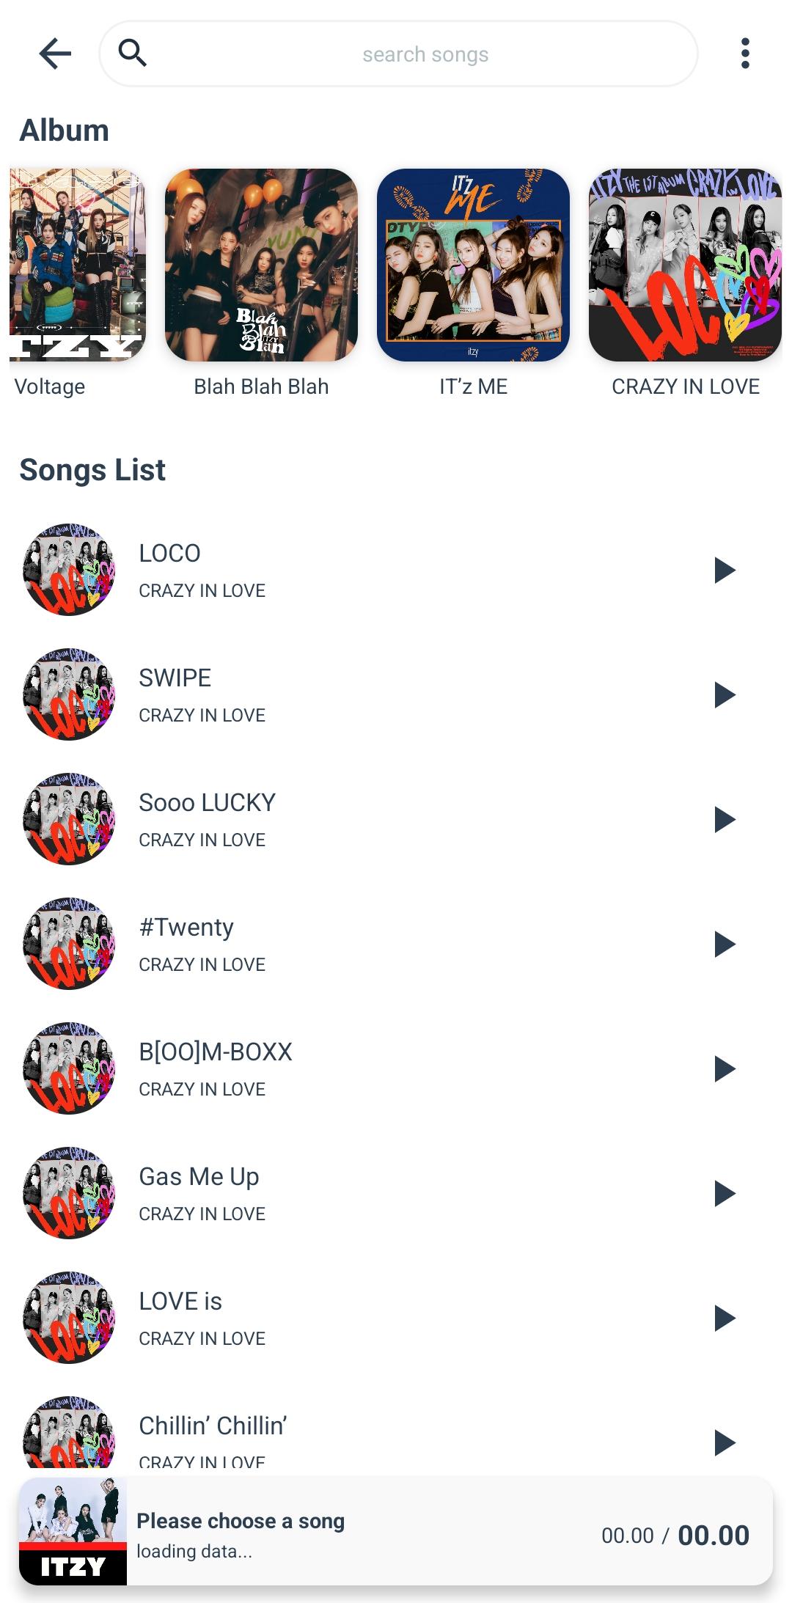Tap the Gas Me Up song entry
Viewport: 792px width, 1603px height.
click(396, 1193)
